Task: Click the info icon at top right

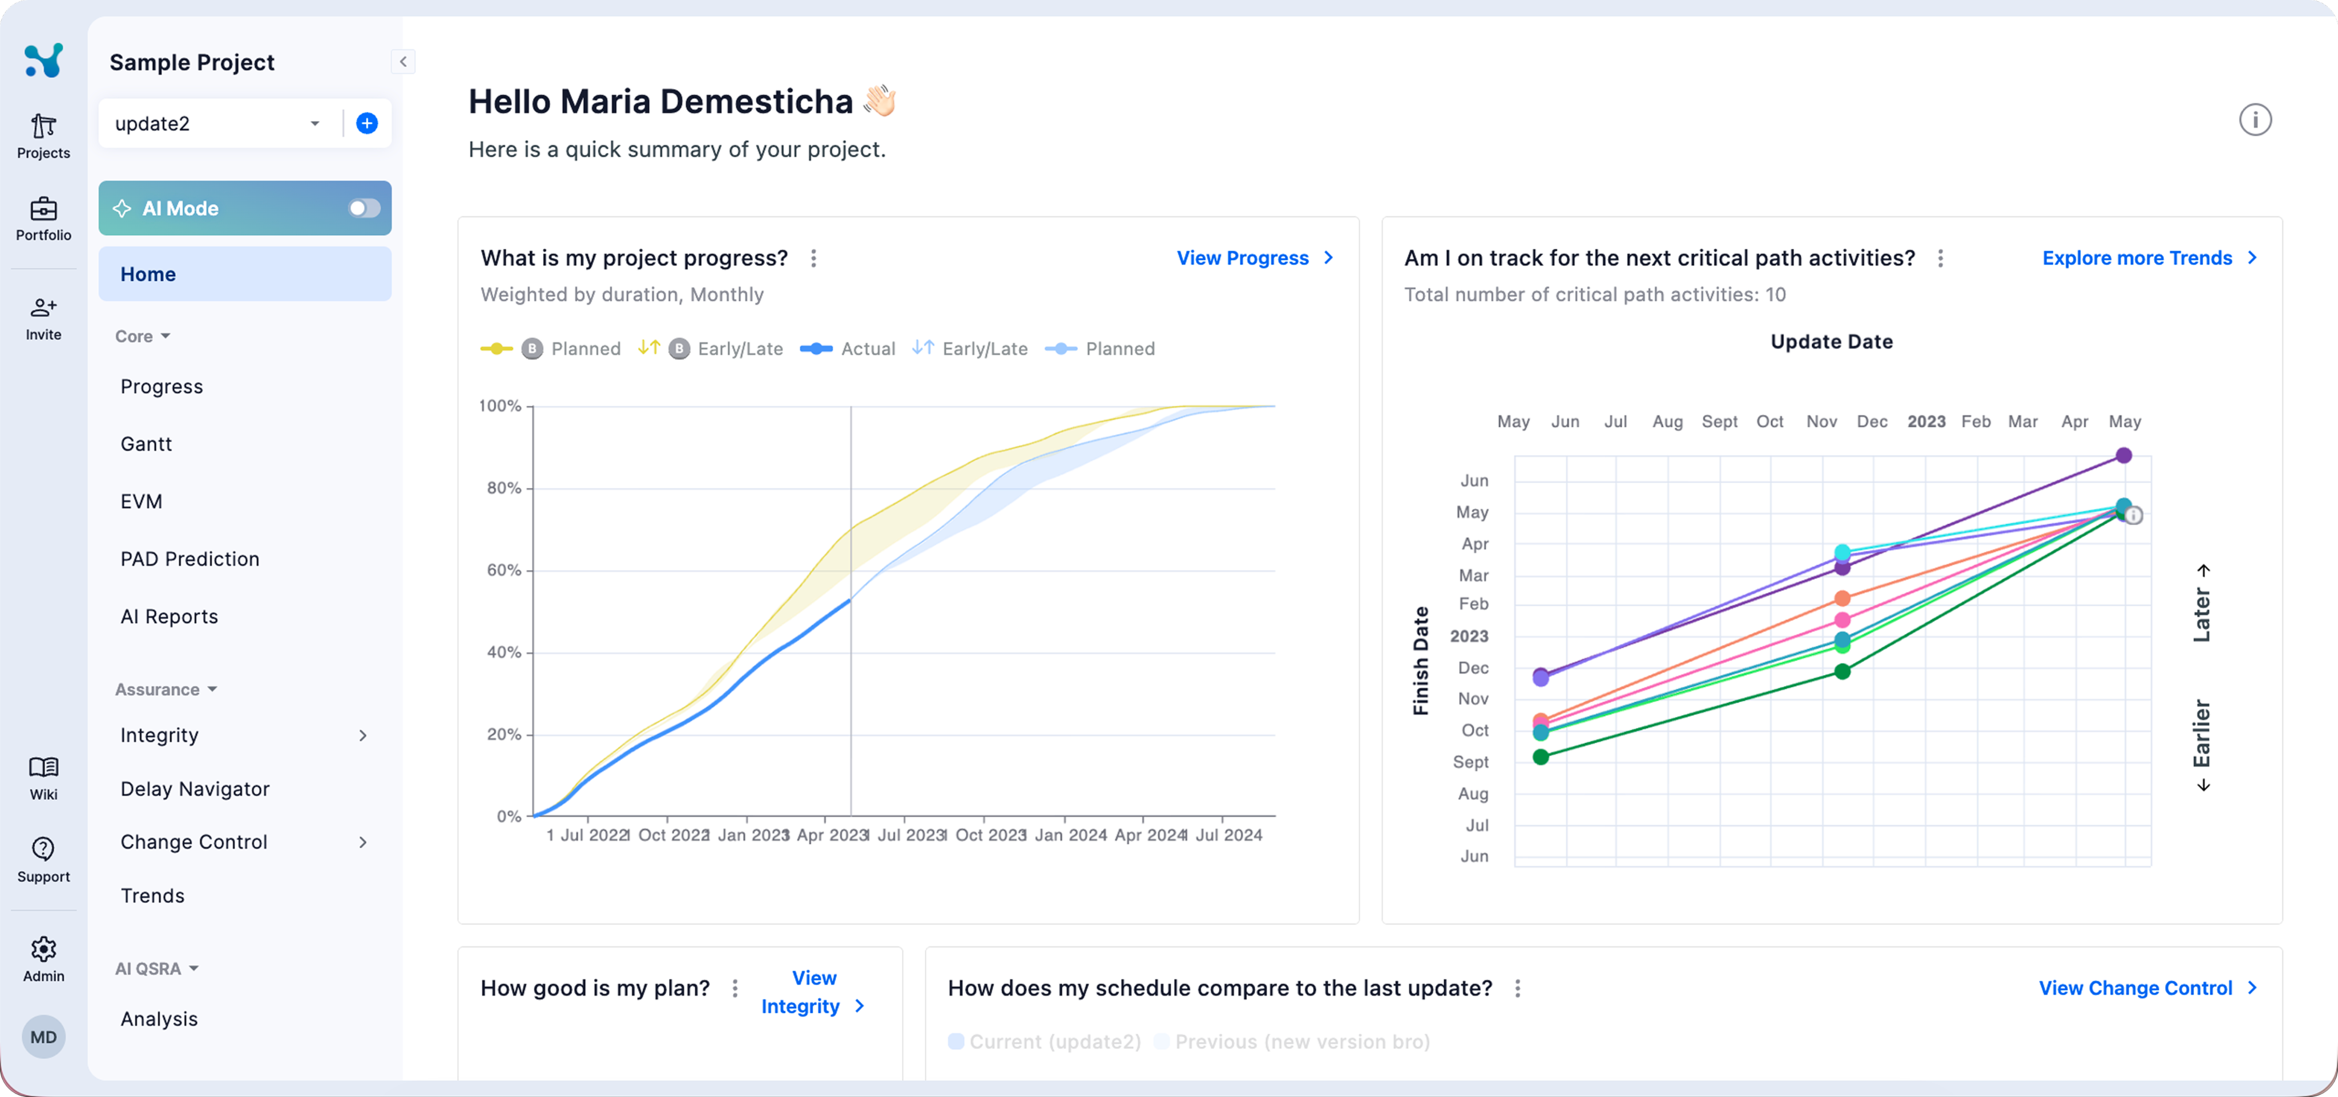Action: [2255, 120]
